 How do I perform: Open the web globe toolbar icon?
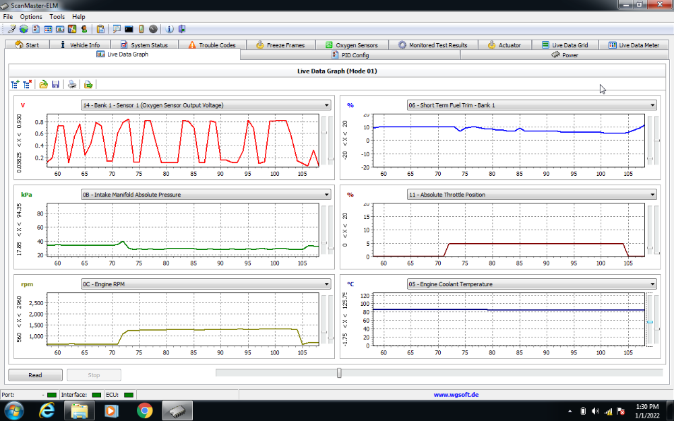pyautogui.click(x=23, y=29)
